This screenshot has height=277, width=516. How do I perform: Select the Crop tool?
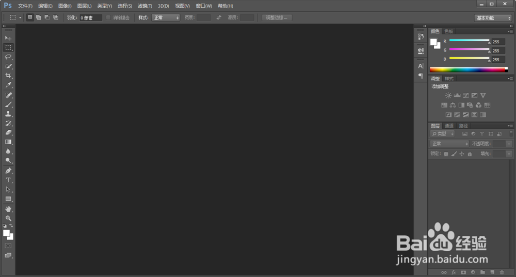coord(8,76)
